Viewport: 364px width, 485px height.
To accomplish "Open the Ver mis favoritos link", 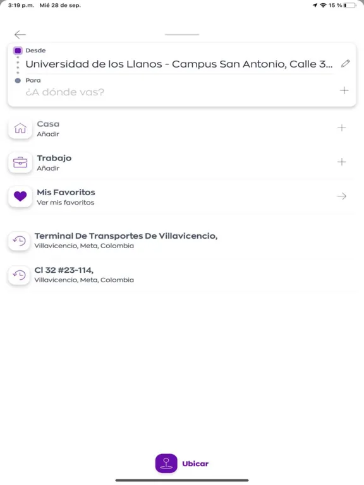I will click(x=66, y=202).
